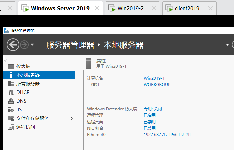This screenshot has width=234, height=150.
Task: Select 本地服务器 in the sidebar
Action: tap(39, 75)
